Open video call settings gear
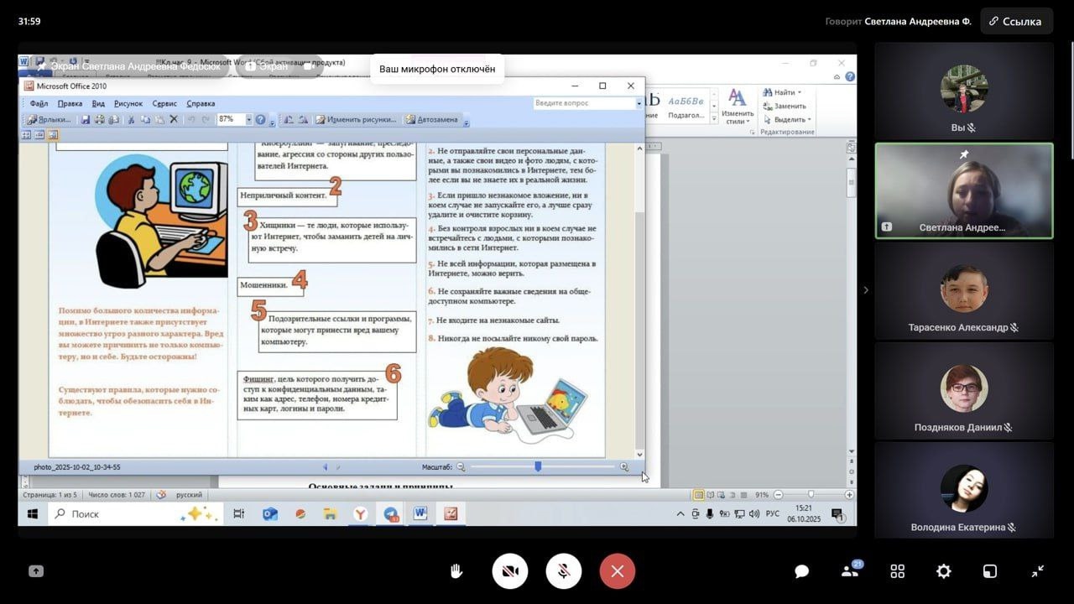The height and width of the screenshot is (604, 1074). click(x=943, y=571)
